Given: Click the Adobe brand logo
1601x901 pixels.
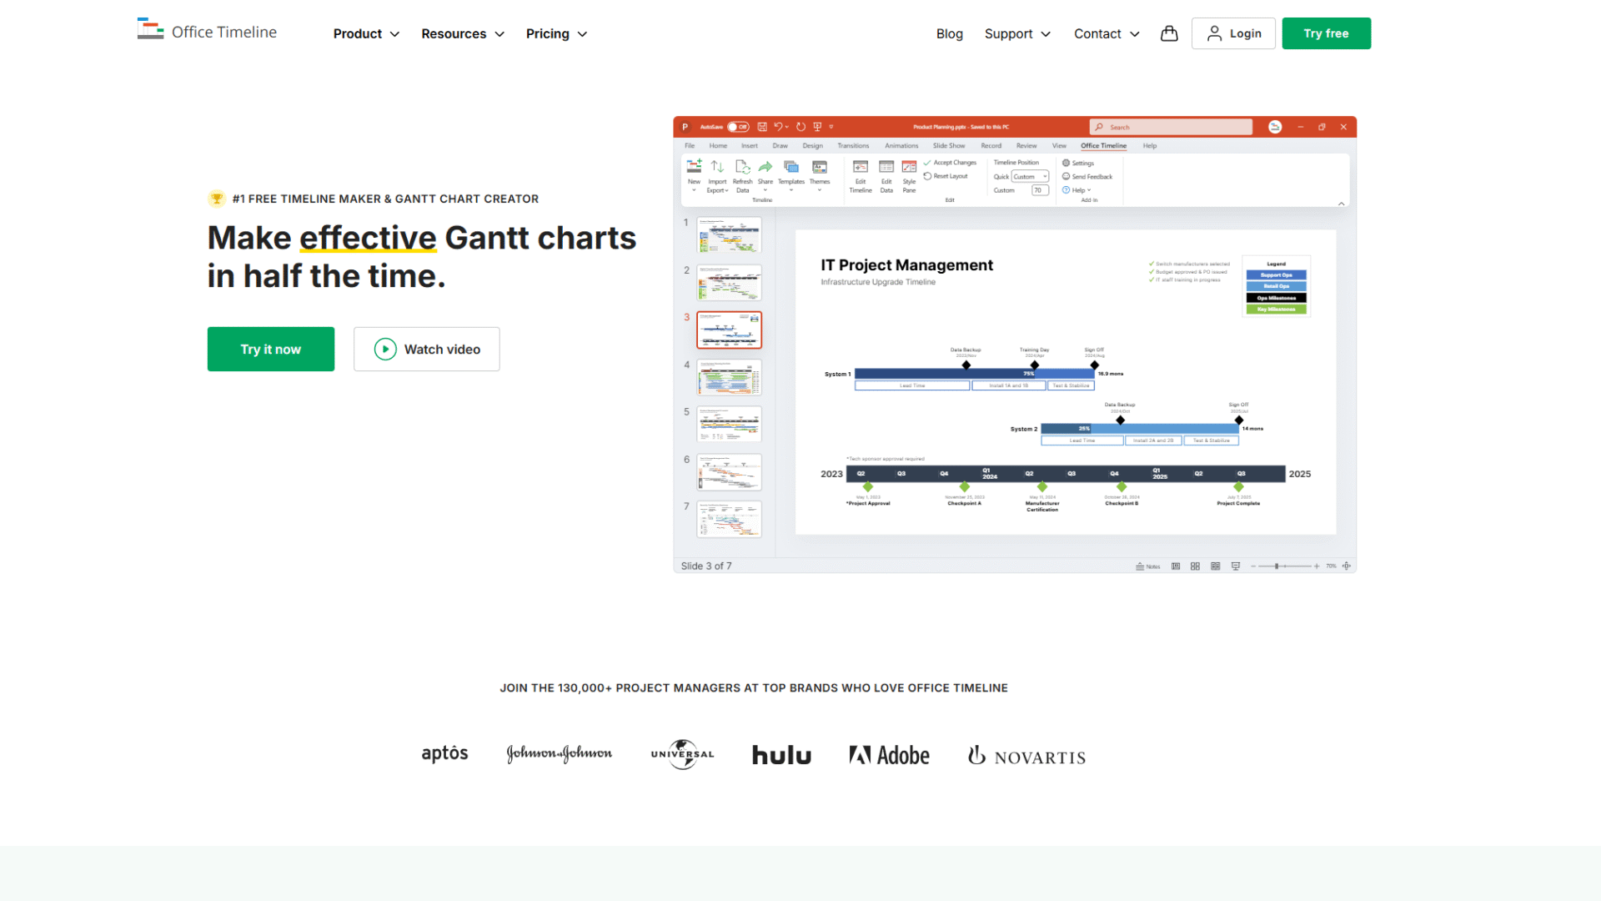Looking at the screenshot, I should pyautogui.click(x=889, y=755).
